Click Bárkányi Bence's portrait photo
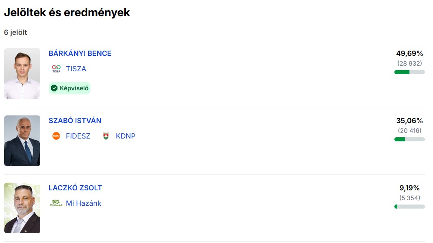 pos(22,73)
